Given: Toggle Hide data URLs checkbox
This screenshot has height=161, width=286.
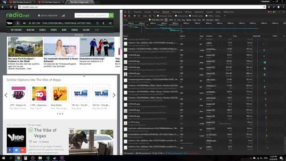Looking at the screenshot, I should click(x=150, y=20).
